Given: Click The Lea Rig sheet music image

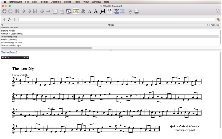Looking at the screenshot, I should 107,100.
